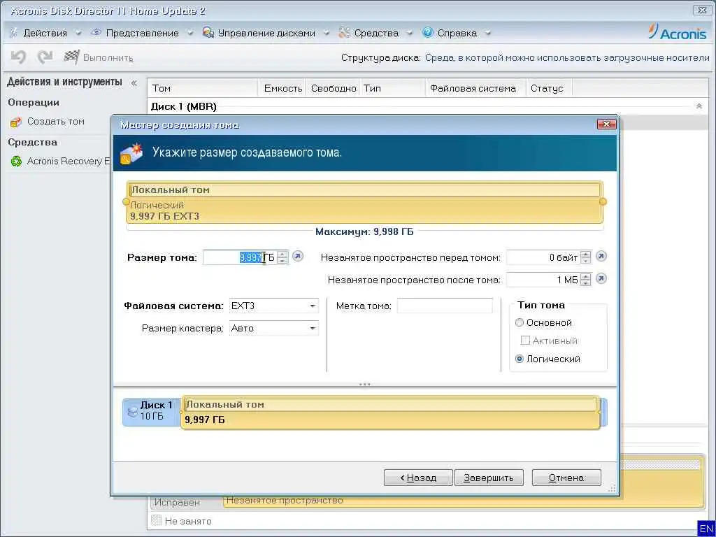The height and width of the screenshot is (537, 716).
Task: Select the Основной volume type
Action: (520, 322)
